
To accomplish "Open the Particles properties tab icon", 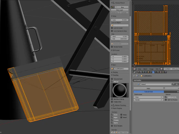I will [163, 72].
